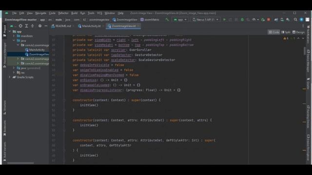Collapse the app module tree node

(x=10, y=32)
